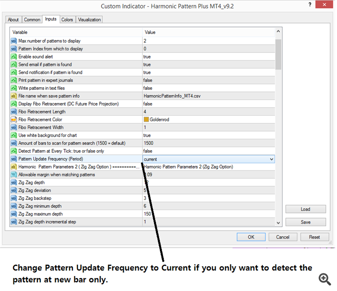Click the bool icon for Print pattern in journals

tap(13, 80)
